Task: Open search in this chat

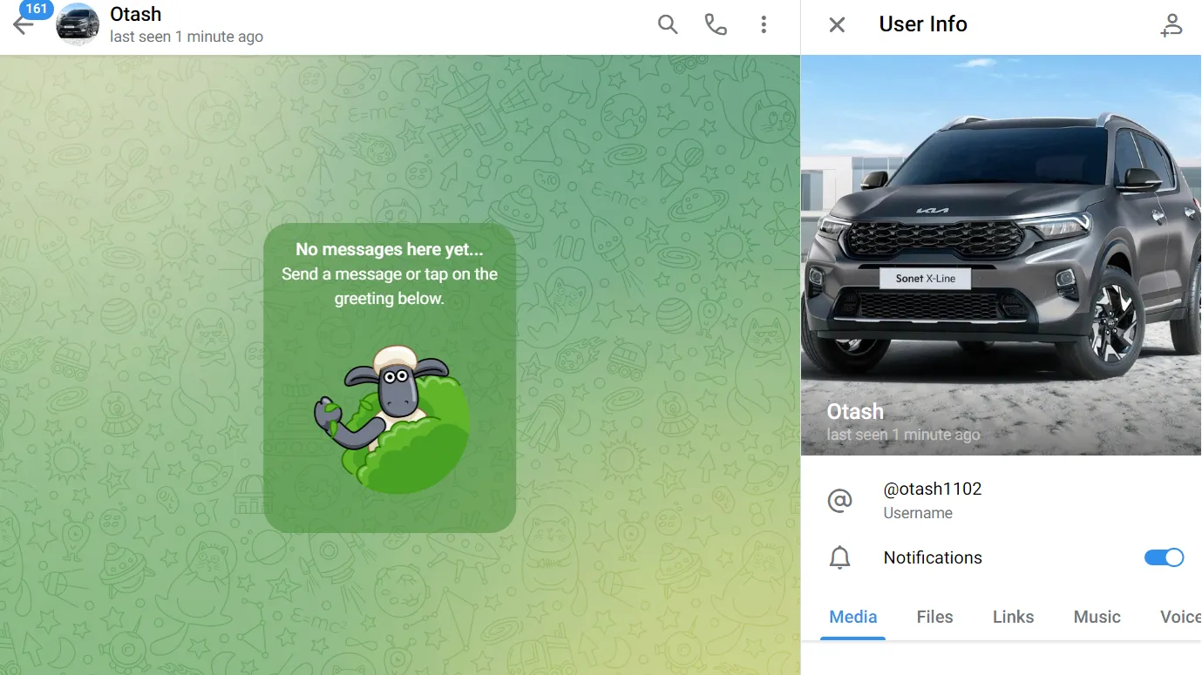Action: tap(668, 24)
